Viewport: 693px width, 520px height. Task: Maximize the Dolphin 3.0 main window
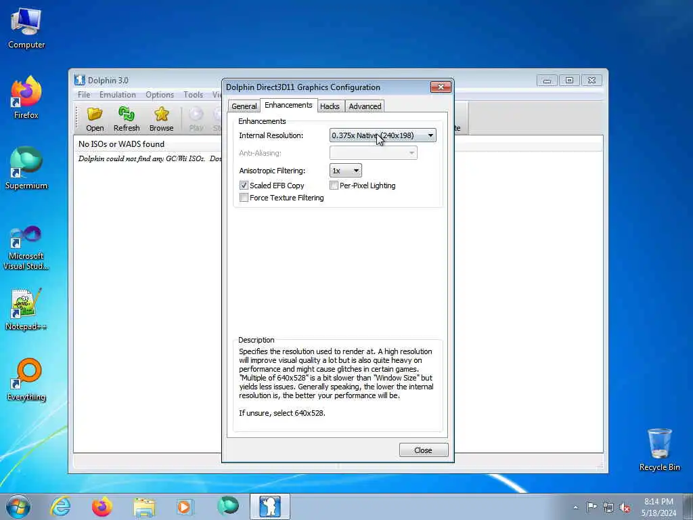point(569,81)
